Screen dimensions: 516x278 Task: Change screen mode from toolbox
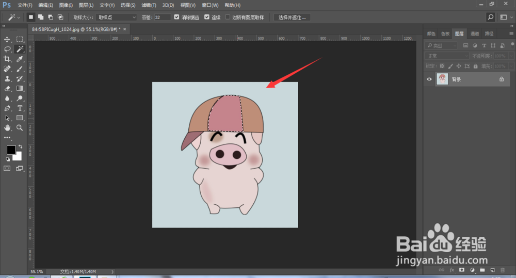click(20, 169)
